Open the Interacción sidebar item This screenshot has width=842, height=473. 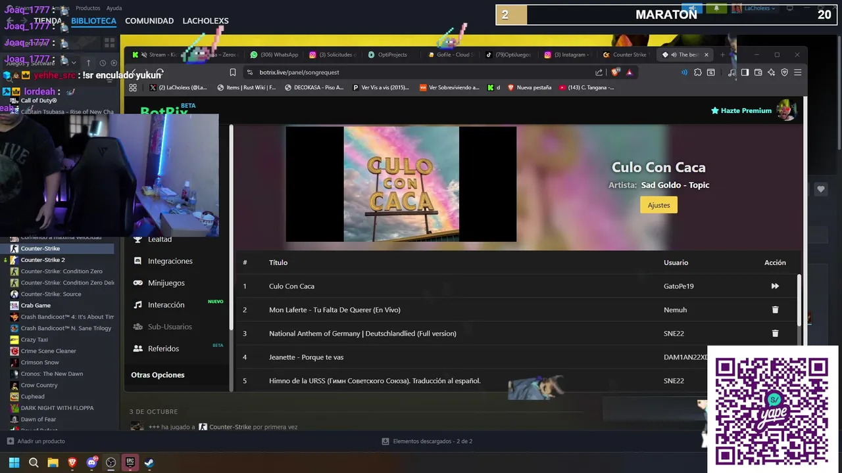coord(166,305)
